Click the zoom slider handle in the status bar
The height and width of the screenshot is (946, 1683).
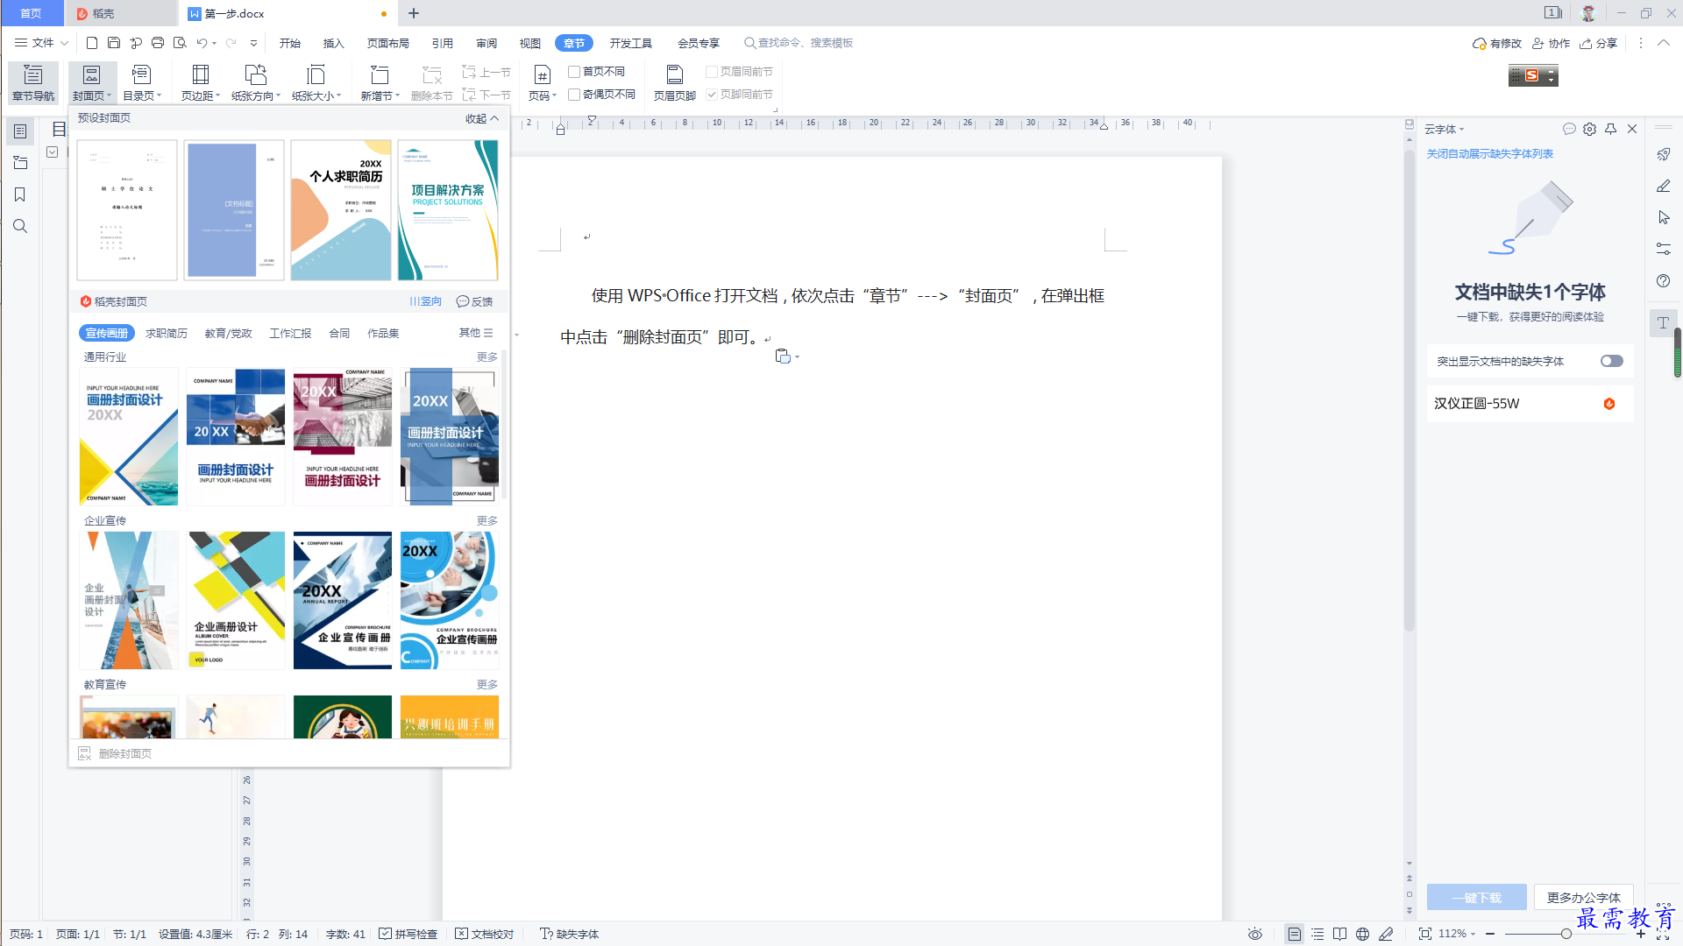pos(1566,934)
